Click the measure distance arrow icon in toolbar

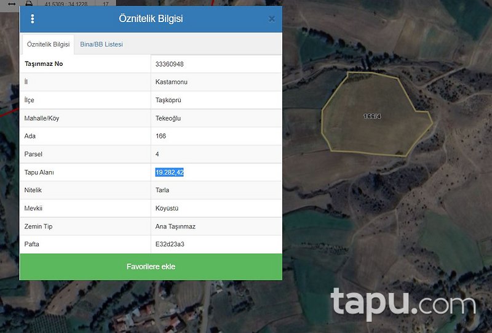[x=12, y=4]
